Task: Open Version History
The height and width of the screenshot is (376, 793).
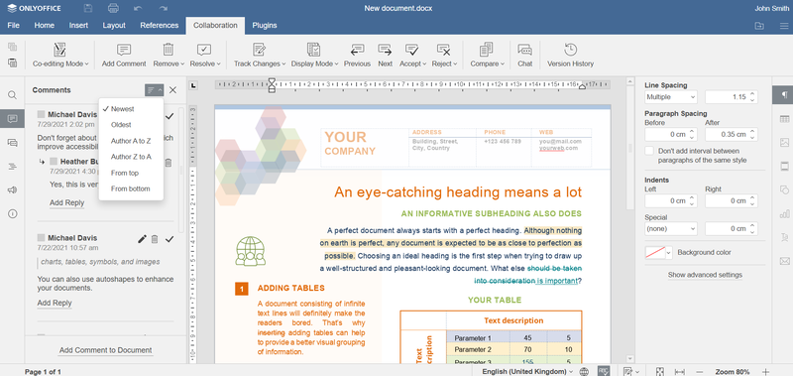Action: coord(571,56)
